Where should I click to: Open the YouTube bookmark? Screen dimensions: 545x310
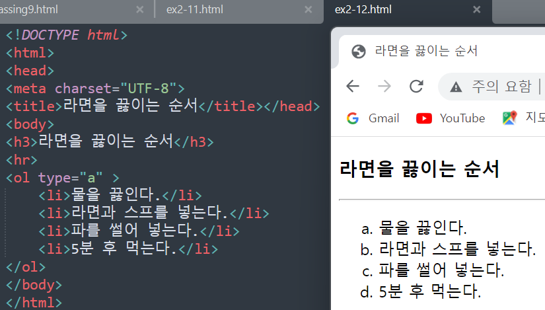(462, 118)
